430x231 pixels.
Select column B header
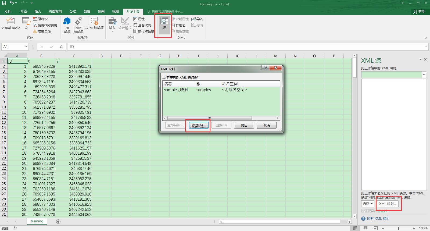[41, 56]
